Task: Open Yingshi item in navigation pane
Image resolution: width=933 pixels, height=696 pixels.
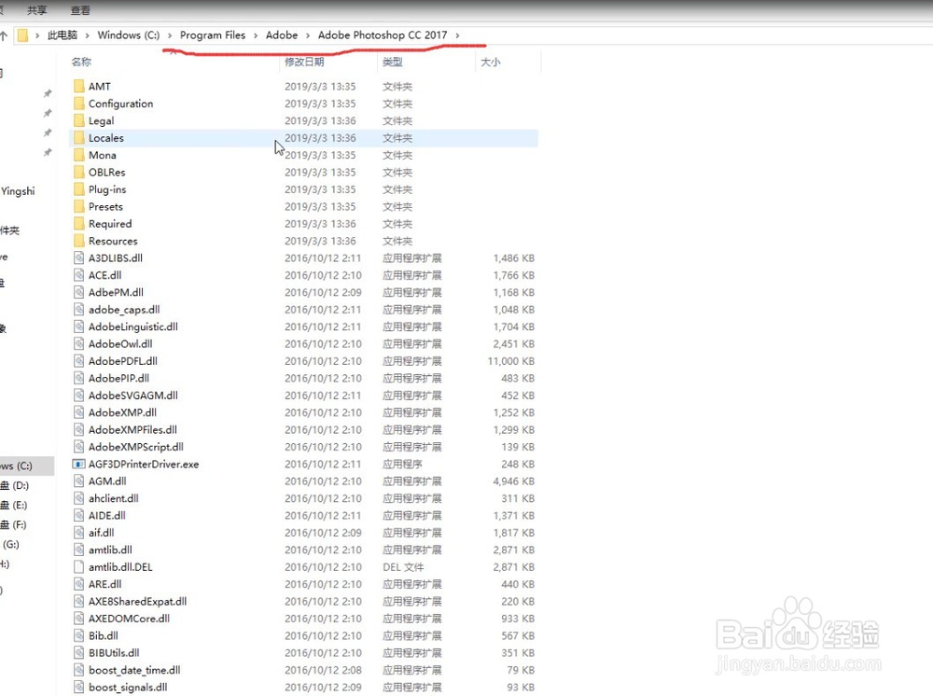Action: click(18, 191)
